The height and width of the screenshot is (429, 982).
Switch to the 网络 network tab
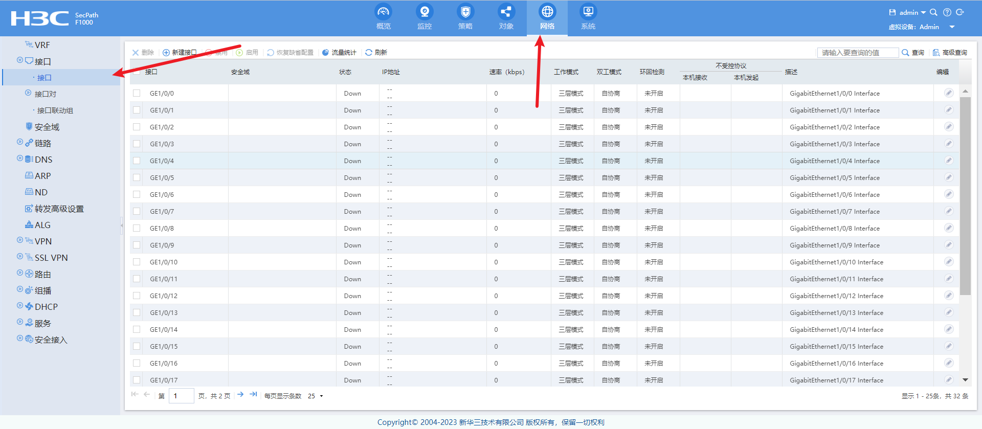(x=547, y=17)
